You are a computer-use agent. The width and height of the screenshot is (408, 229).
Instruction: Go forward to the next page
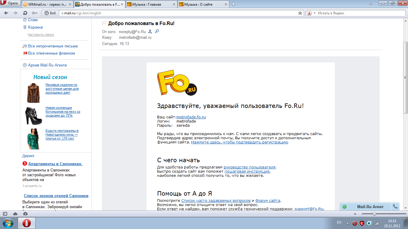click(x=15, y=13)
